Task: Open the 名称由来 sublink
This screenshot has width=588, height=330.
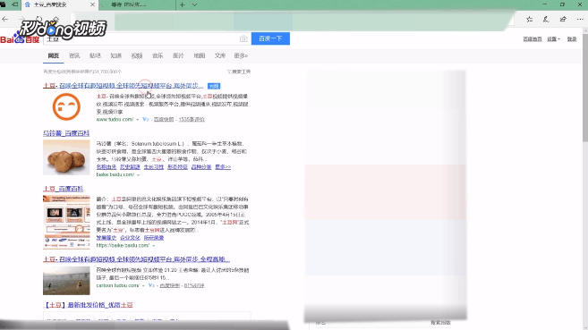Action: pos(107,167)
